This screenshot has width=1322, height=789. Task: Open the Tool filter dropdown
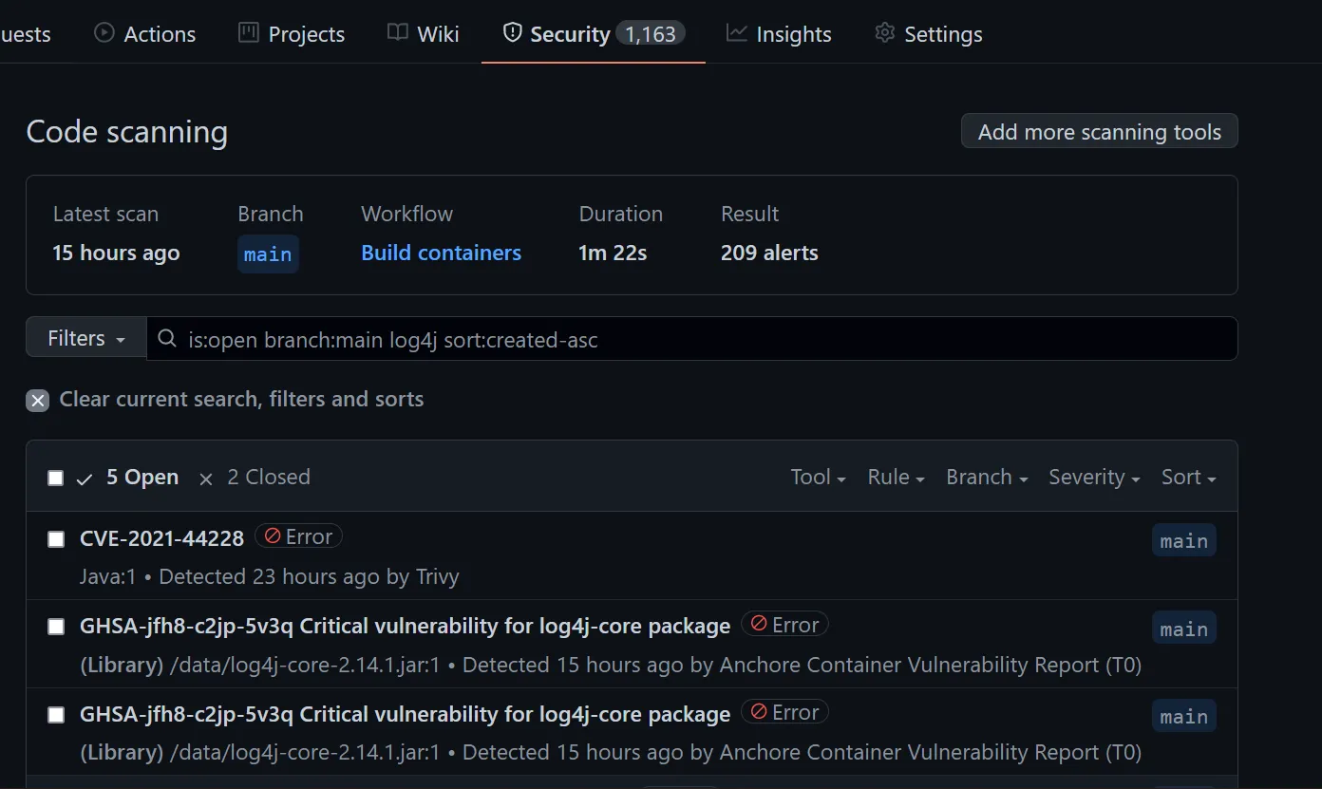point(818,478)
